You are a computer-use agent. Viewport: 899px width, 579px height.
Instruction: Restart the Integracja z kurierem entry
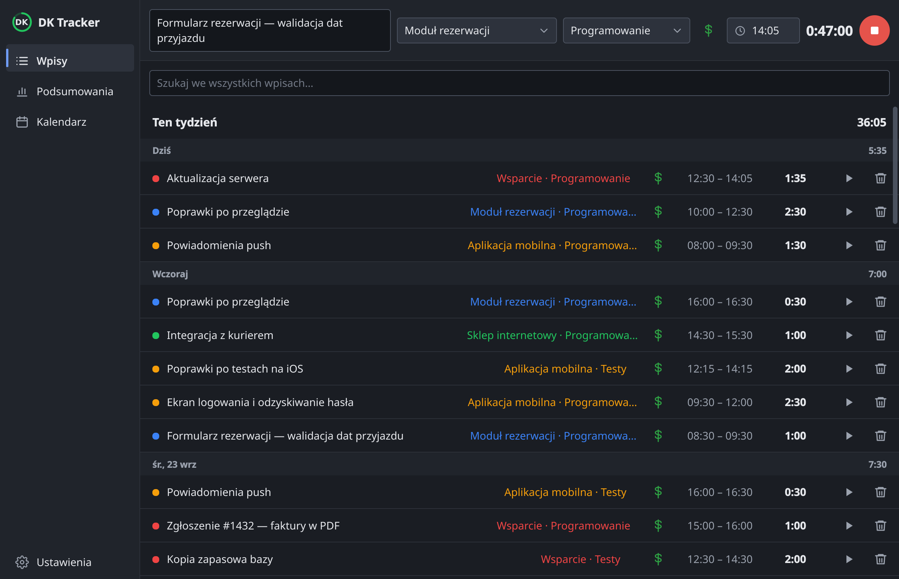pyautogui.click(x=849, y=335)
